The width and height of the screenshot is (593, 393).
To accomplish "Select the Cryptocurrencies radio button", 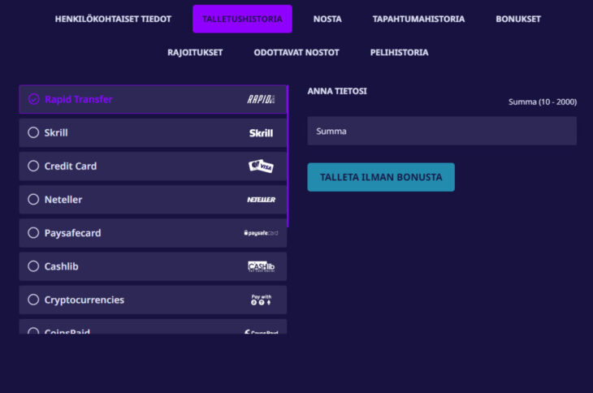I will pos(33,300).
